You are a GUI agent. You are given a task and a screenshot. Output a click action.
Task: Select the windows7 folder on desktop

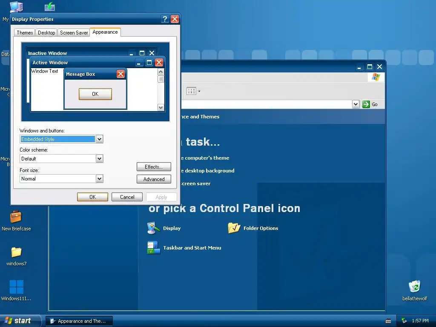tap(17, 256)
